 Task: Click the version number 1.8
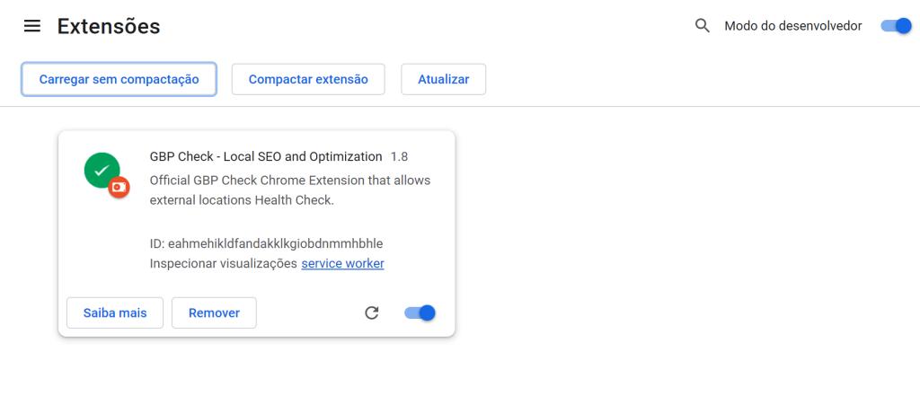pos(399,156)
